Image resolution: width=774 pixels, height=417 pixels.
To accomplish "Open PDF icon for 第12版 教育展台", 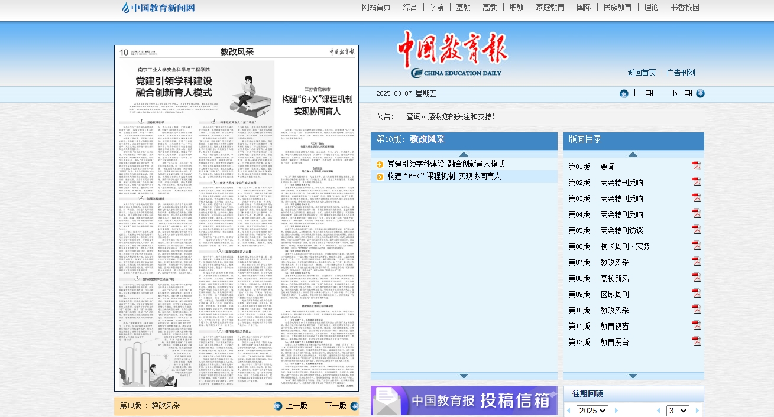I will tap(697, 341).
